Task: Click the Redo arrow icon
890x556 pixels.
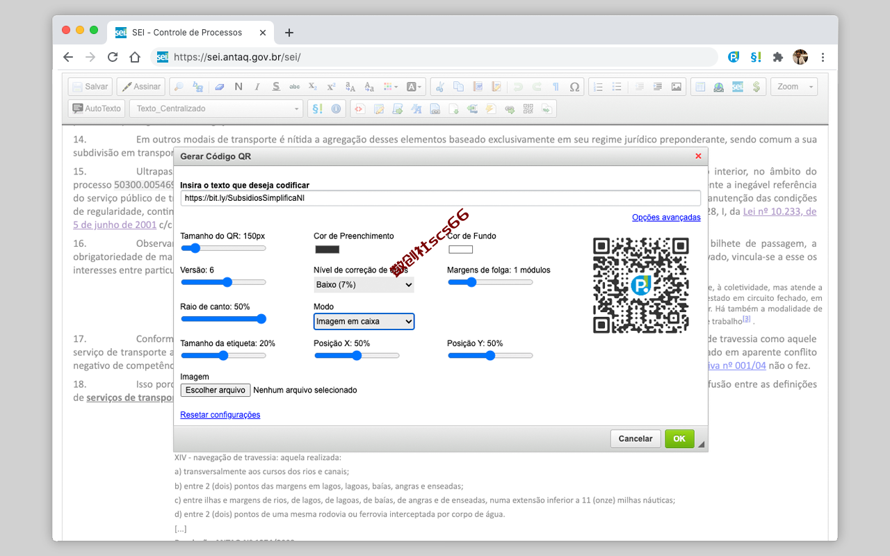Action: tap(536, 87)
